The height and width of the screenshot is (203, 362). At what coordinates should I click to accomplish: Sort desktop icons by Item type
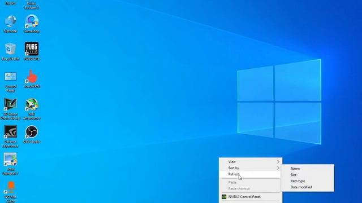(308, 181)
